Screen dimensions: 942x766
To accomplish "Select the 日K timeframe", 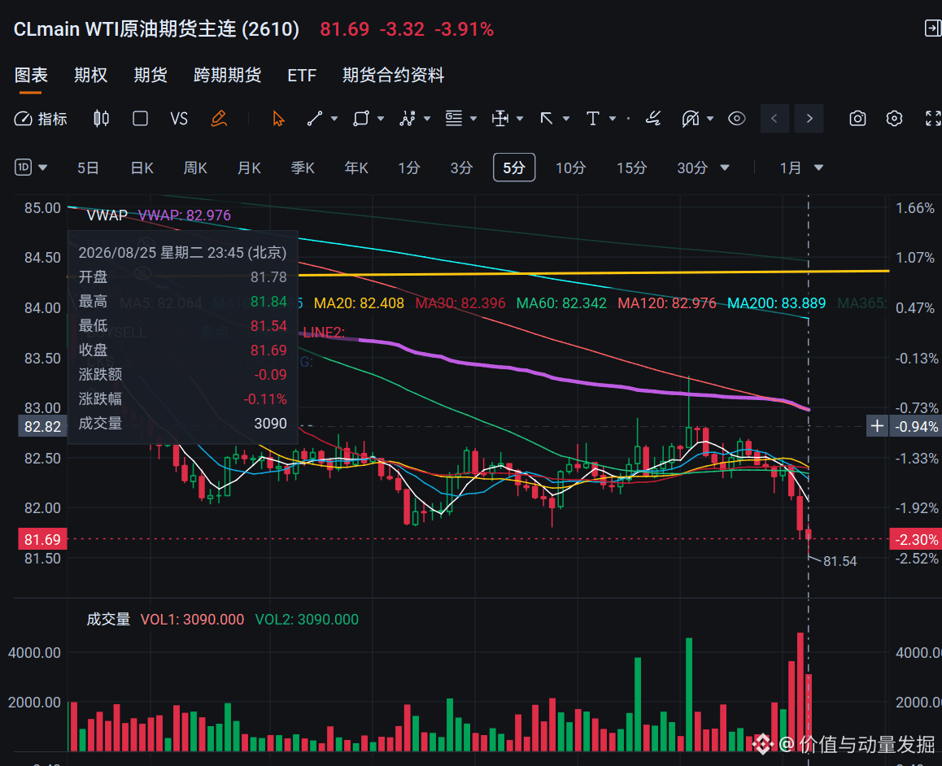I will [x=142, y=168].
